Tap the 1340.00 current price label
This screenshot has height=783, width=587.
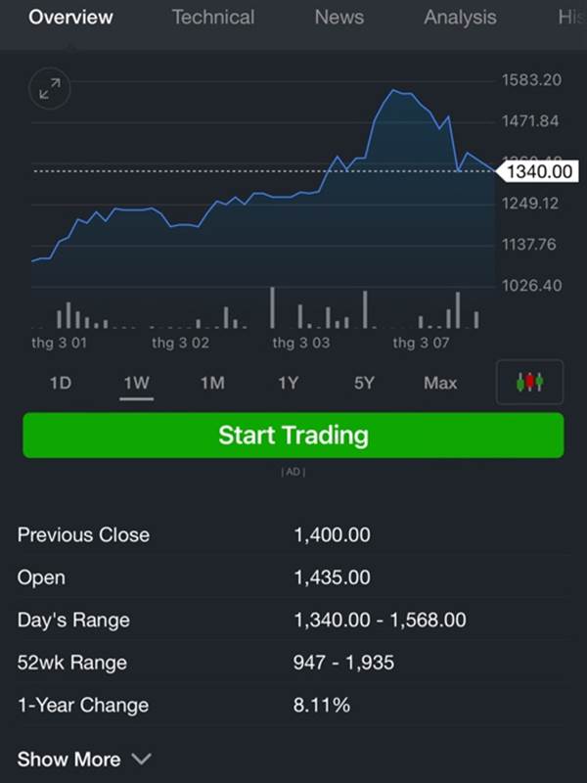click(x=539, y=171)
